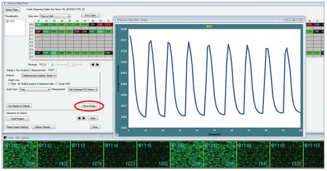Step montage view to previous wells arrow

(93, 64)
